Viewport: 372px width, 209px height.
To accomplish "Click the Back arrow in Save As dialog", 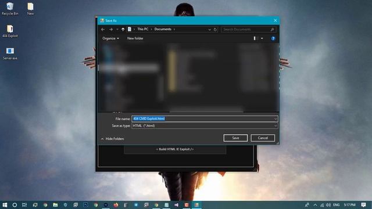I will point(103,30).
